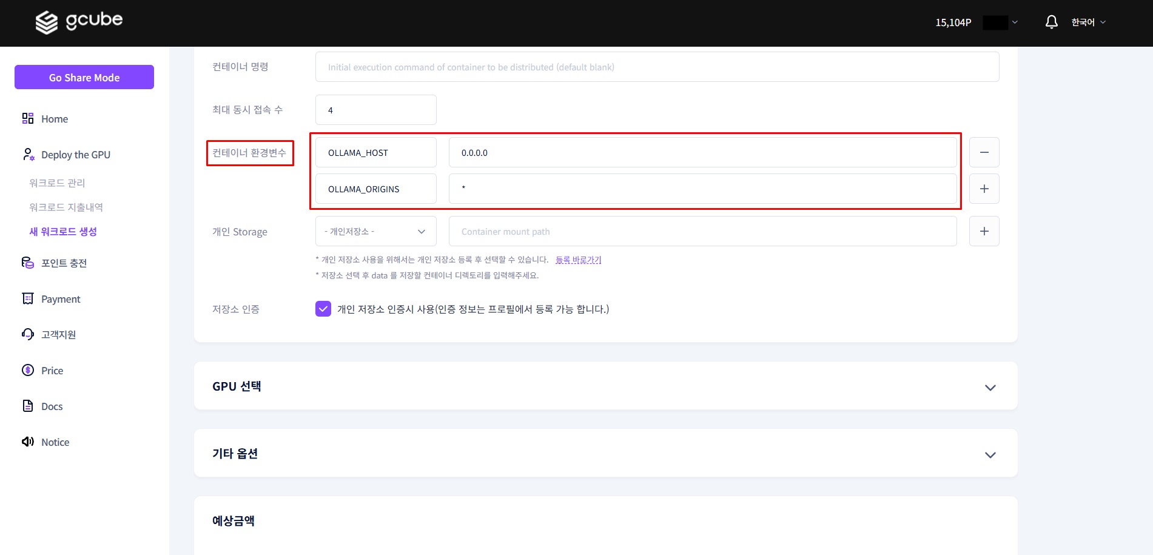Add environment variable with plus button

point(984,189)
